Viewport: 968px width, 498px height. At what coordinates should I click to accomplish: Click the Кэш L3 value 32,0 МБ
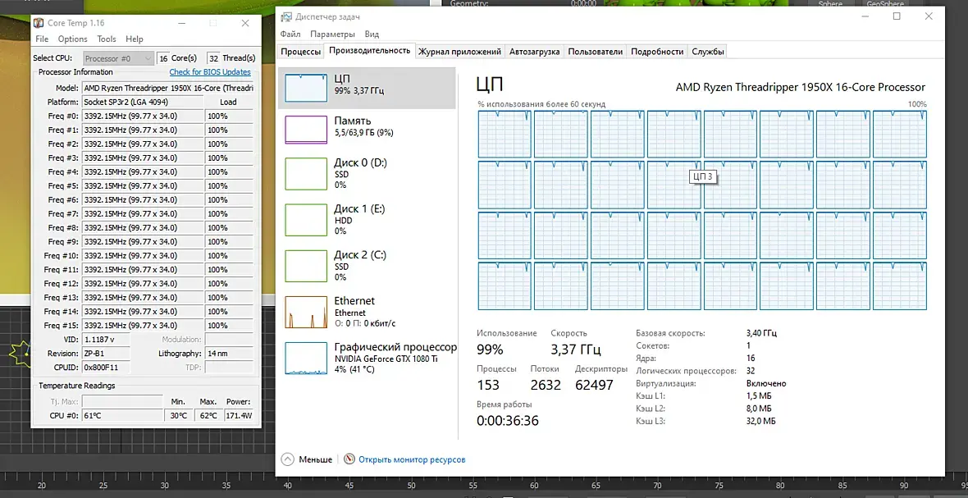[x=760, y=421]
